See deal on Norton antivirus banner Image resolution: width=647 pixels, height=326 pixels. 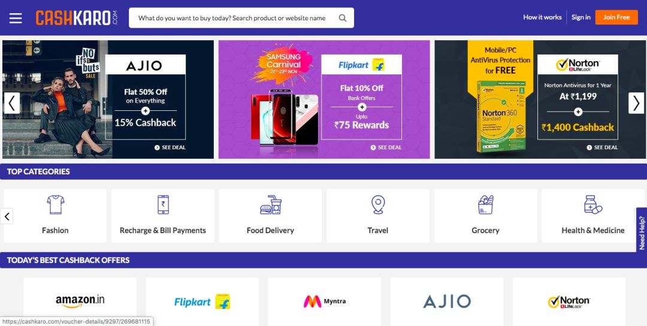coord(602,147)
